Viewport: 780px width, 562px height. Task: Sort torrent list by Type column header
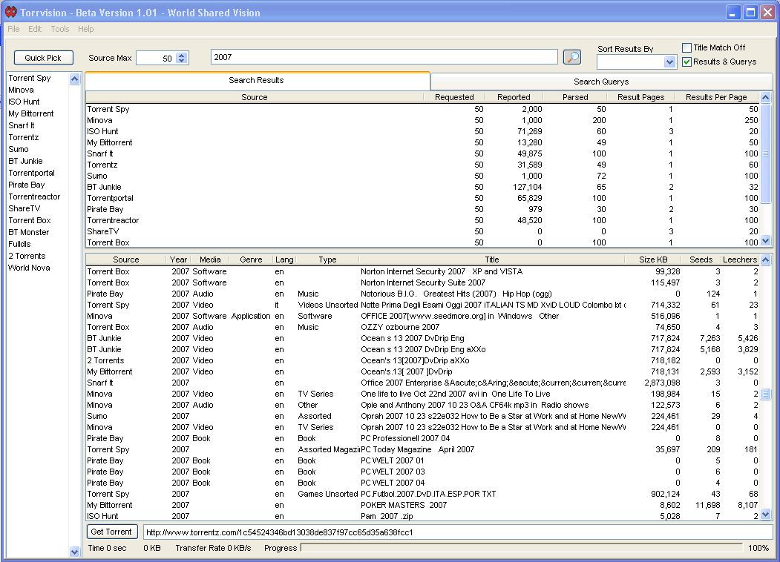point(327,259)
